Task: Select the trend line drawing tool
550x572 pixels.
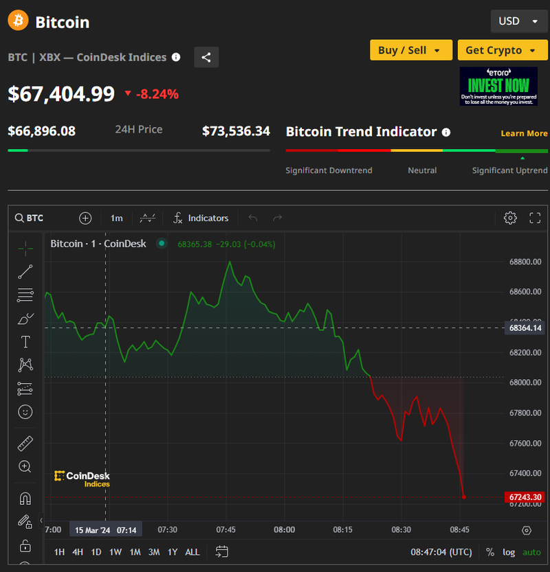Action: click(x=25, y=272)
